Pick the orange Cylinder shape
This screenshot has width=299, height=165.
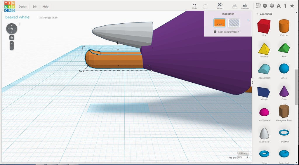(284, 26)
